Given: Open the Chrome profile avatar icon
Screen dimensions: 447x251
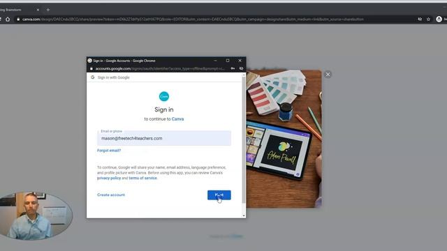Looking at the screenshot, I should (439, 20).
